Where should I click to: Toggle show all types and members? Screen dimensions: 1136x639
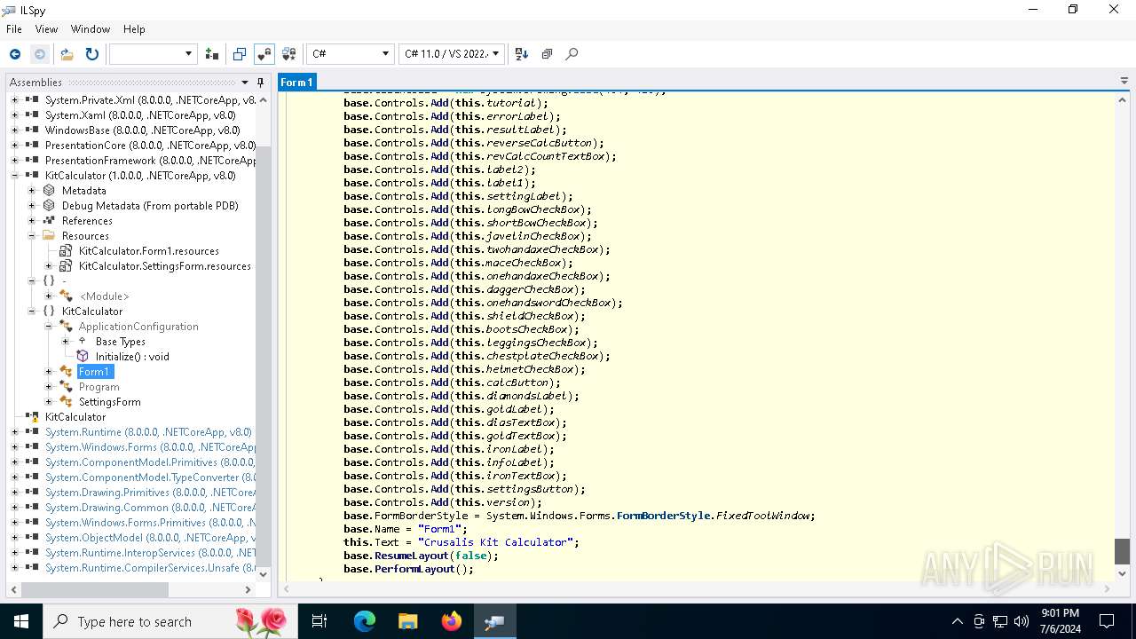point(288,54)
